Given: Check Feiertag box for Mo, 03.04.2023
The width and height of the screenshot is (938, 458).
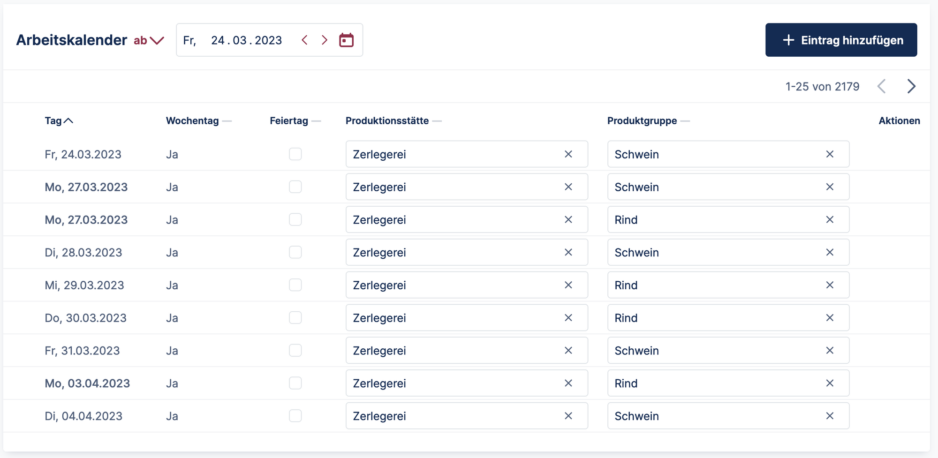Looking at the screenshot, I should [295, 383].
